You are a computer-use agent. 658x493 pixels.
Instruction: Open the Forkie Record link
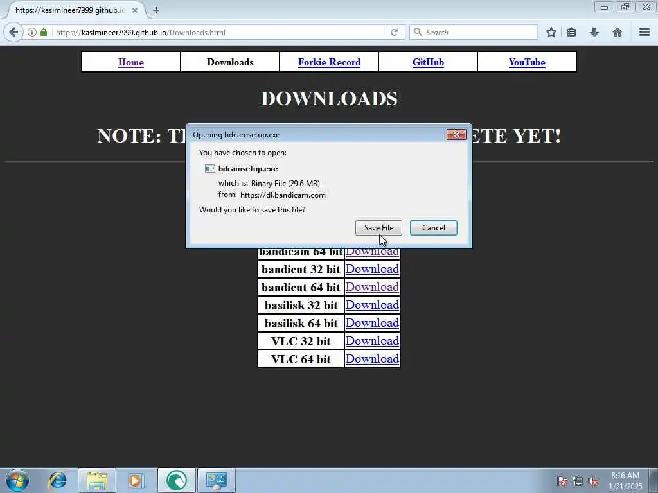(329, 62)
